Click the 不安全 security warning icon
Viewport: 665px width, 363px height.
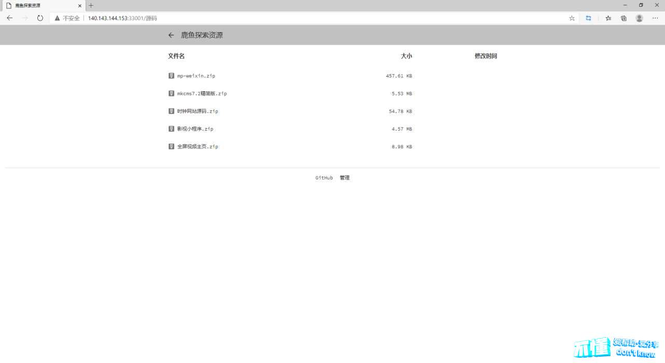click(58, 18)
